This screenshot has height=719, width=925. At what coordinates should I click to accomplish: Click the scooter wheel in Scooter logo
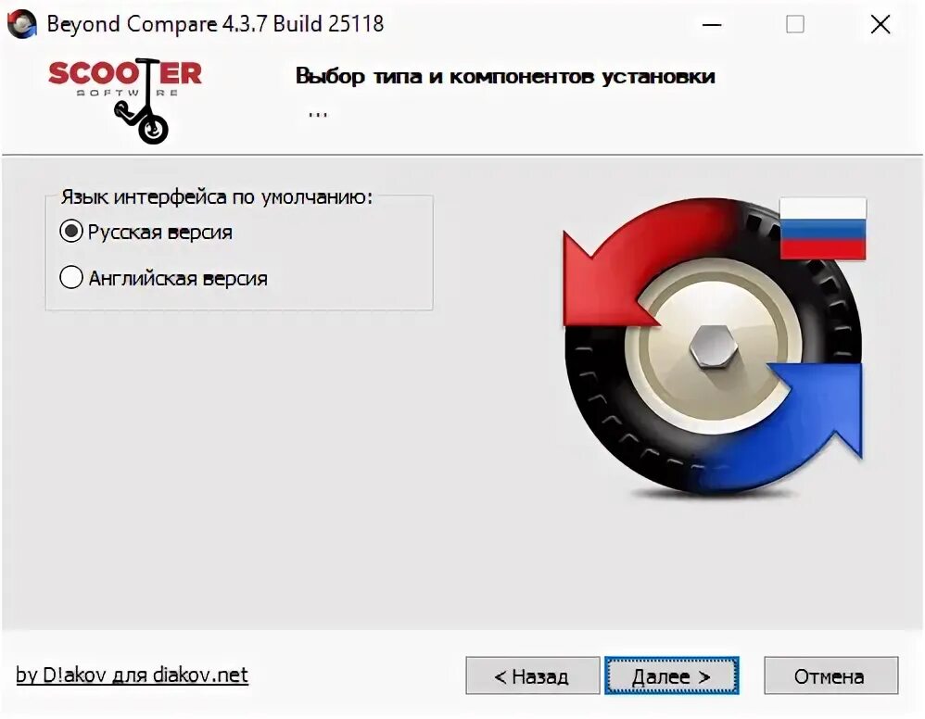(x=153, y=129)
